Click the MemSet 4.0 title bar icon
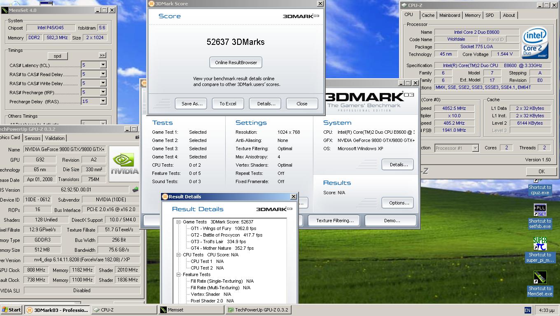The height and width of the screenshot is (316, 560). click(5, 10)
